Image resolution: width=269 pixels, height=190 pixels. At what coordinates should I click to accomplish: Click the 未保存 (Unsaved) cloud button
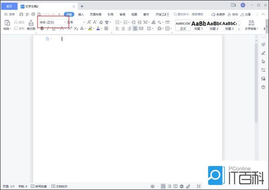click(x=218, y=14)
